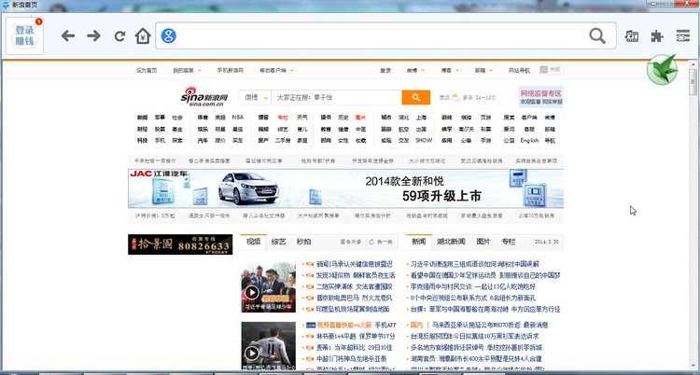This screenshot has height=375, width=700.
Task: Click the 上海70万地铁房 promo link
Action: click(536, 215)
